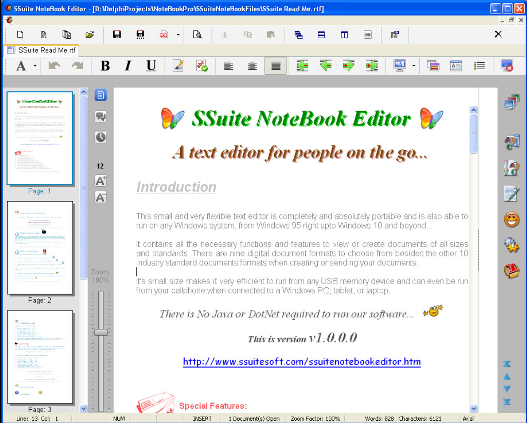This screenshot has width=527, height=423.
Task: Jump to the document end with the blue arrow
Action: [507, 402]
